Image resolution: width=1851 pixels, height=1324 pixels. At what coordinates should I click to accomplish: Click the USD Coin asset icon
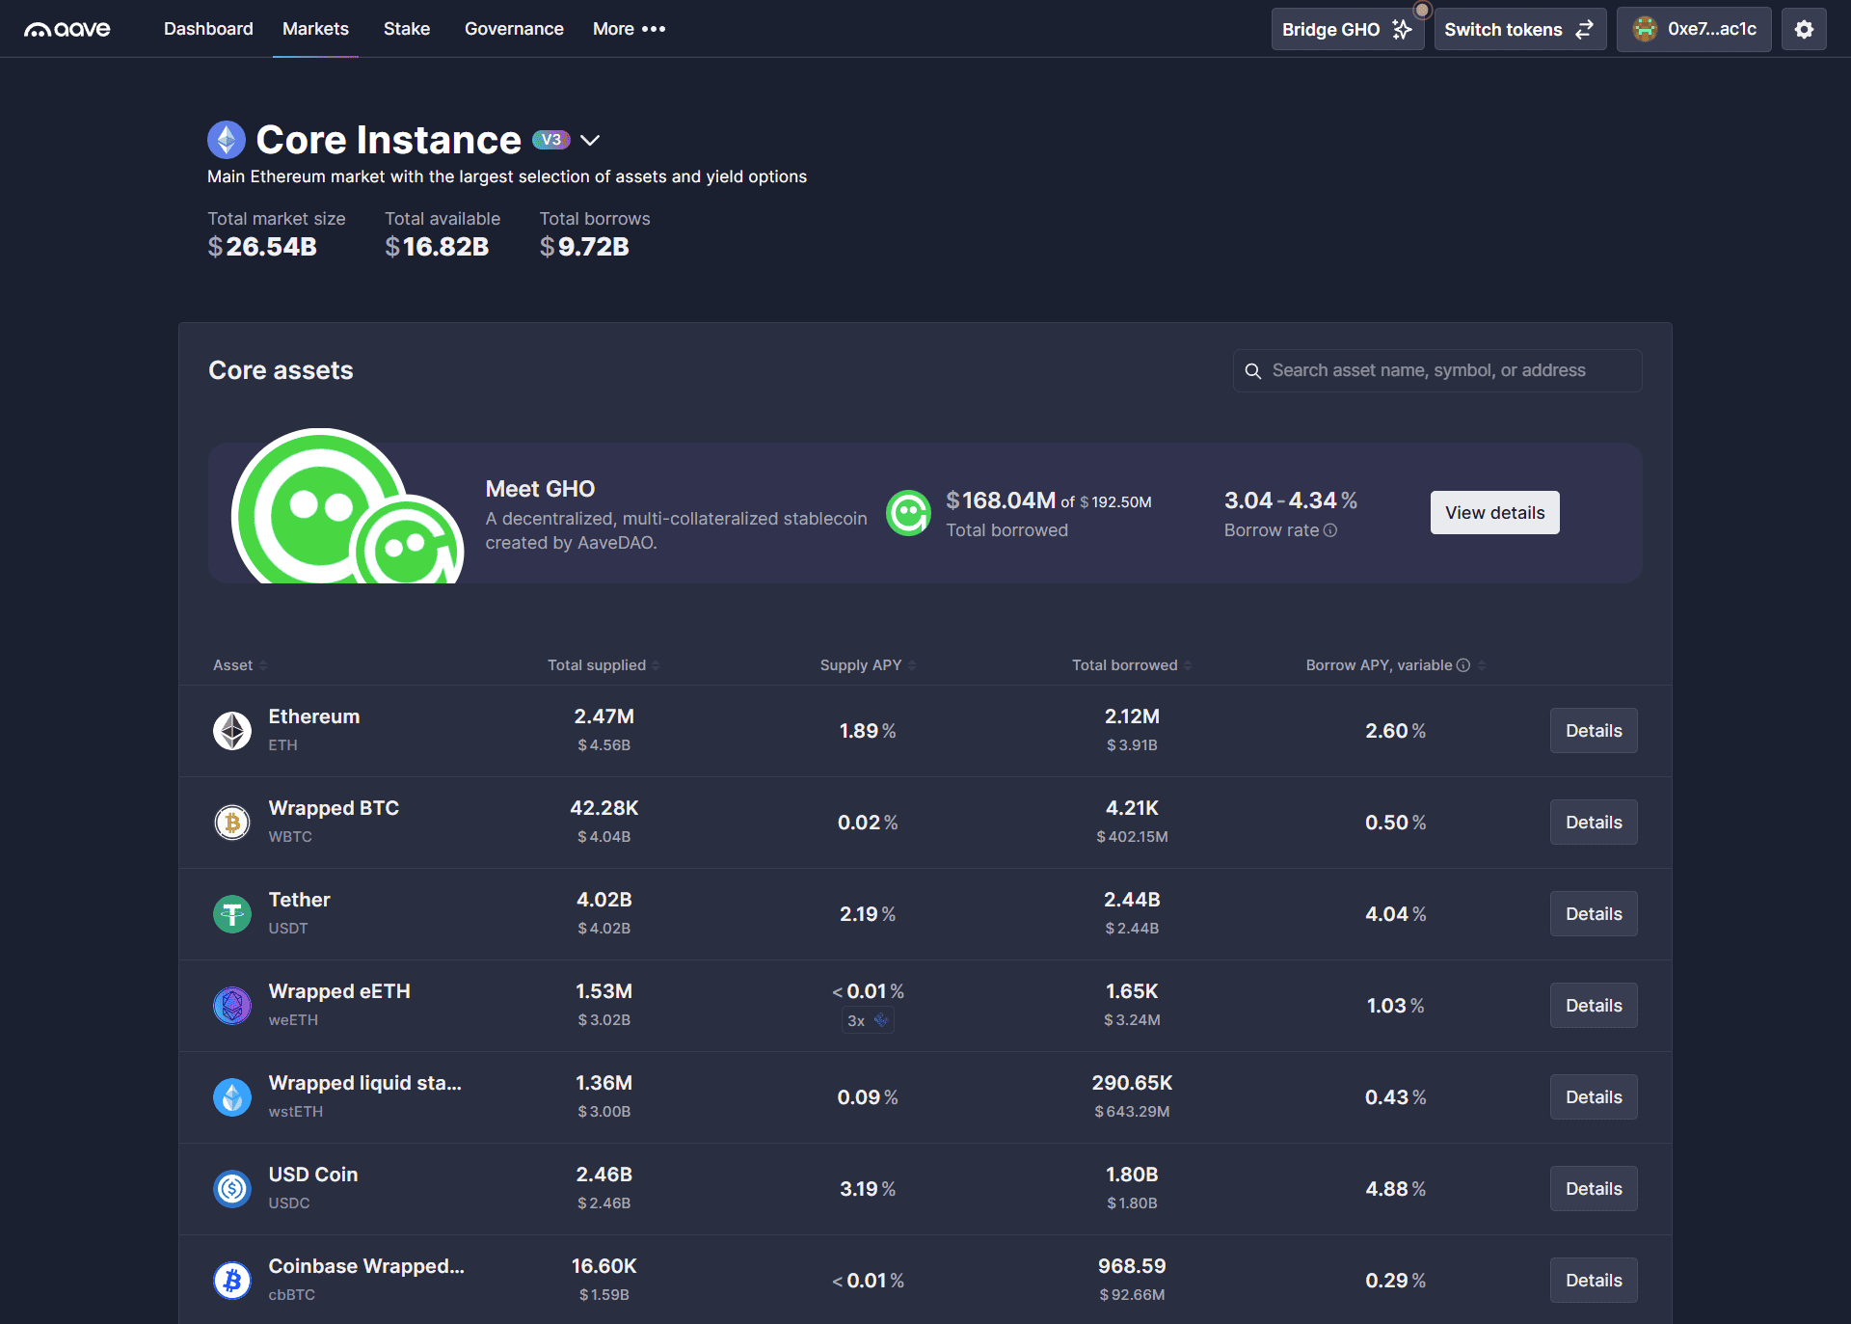pyautogui.click(x=232, y=1189)
